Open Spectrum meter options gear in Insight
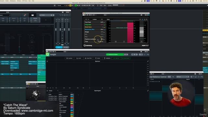This screenshot has height=117, width=208. coord(47,61)
